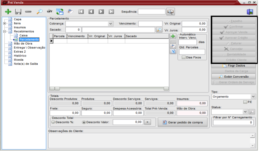The image size is (259, 151).
Task: Click the Faturar button
Action: pos(234,44)
